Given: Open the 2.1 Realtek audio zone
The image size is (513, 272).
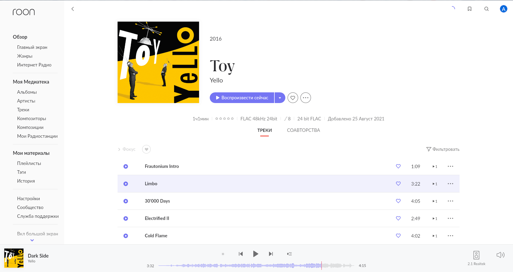Looking at the screenshot, I should [476, 258].
